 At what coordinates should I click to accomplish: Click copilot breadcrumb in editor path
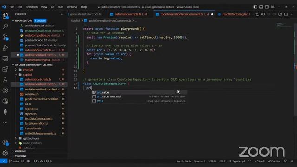pos(76,21)
